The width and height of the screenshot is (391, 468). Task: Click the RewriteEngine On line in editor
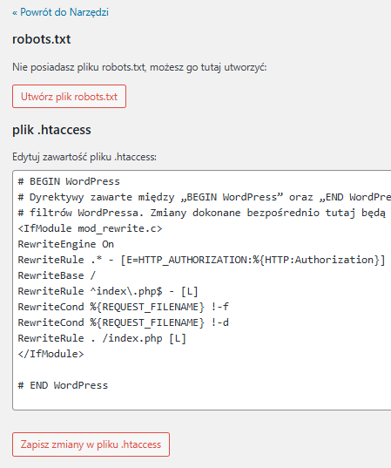(x=66, y=244)
